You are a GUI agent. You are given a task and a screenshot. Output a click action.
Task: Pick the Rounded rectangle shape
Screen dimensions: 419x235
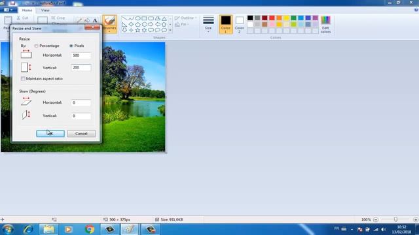(x=151, y=18)
